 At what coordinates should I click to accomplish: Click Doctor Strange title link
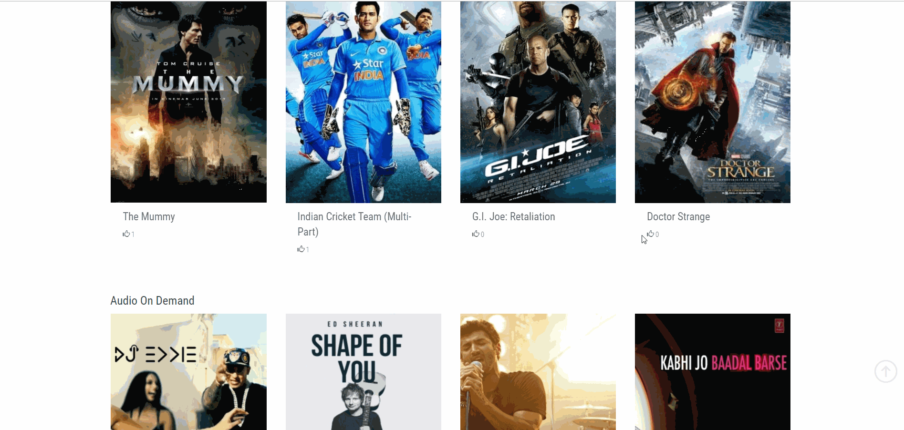pos(678,216)
